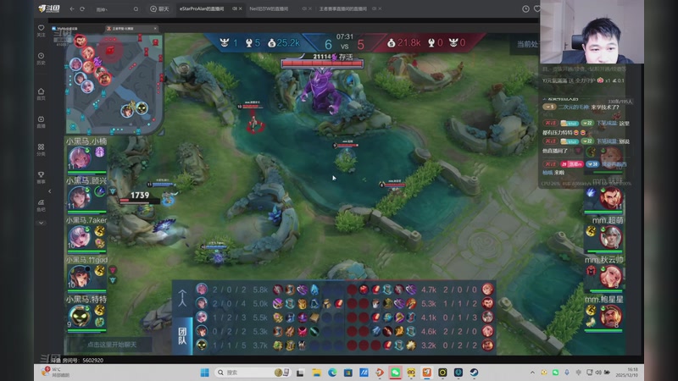Mute the eStarProAlan tab sound icon
Image resolution: width=678 pixels, height=381 pixels.
click(x=235, y=8)
